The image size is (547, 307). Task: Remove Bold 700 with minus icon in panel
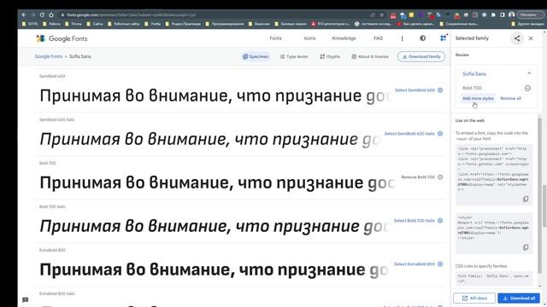click(x=527, y=88)
